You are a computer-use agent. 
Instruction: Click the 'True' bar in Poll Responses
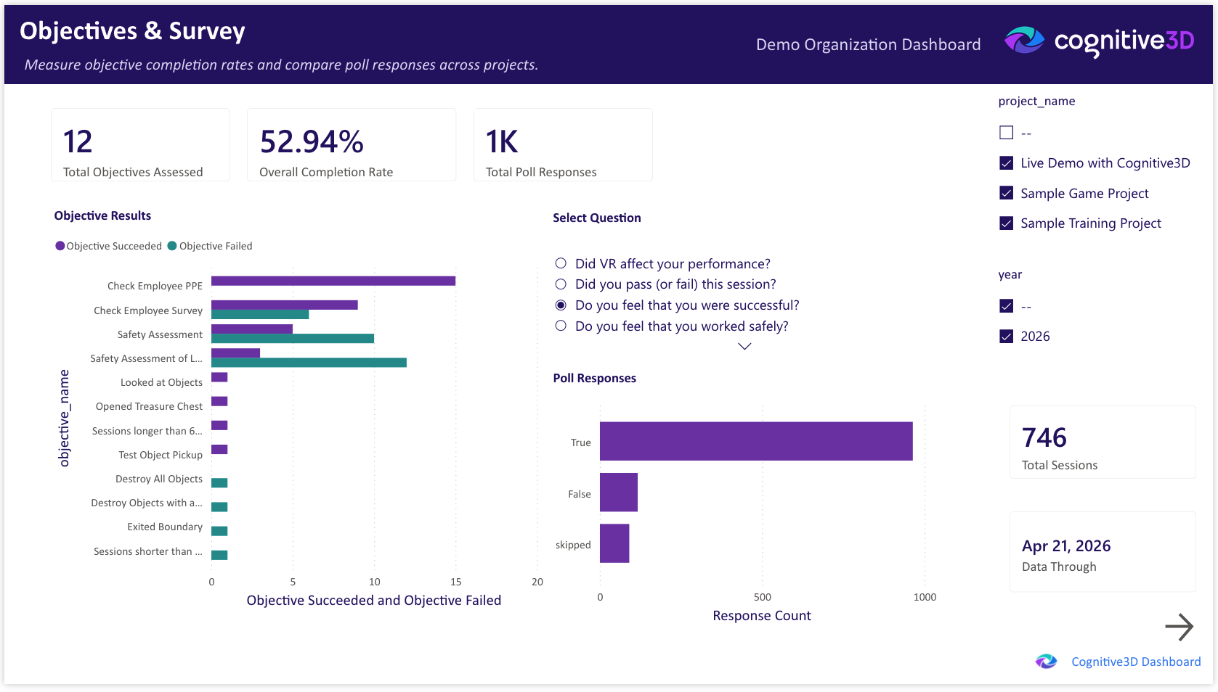(x=755, y=441)
